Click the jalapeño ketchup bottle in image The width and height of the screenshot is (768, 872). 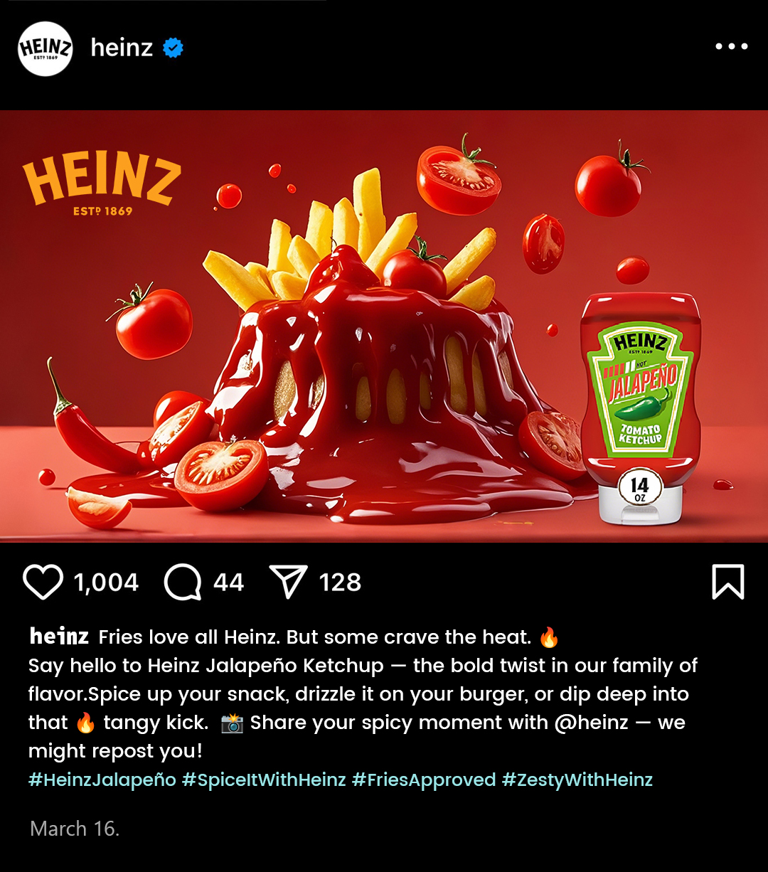[641, 407]
